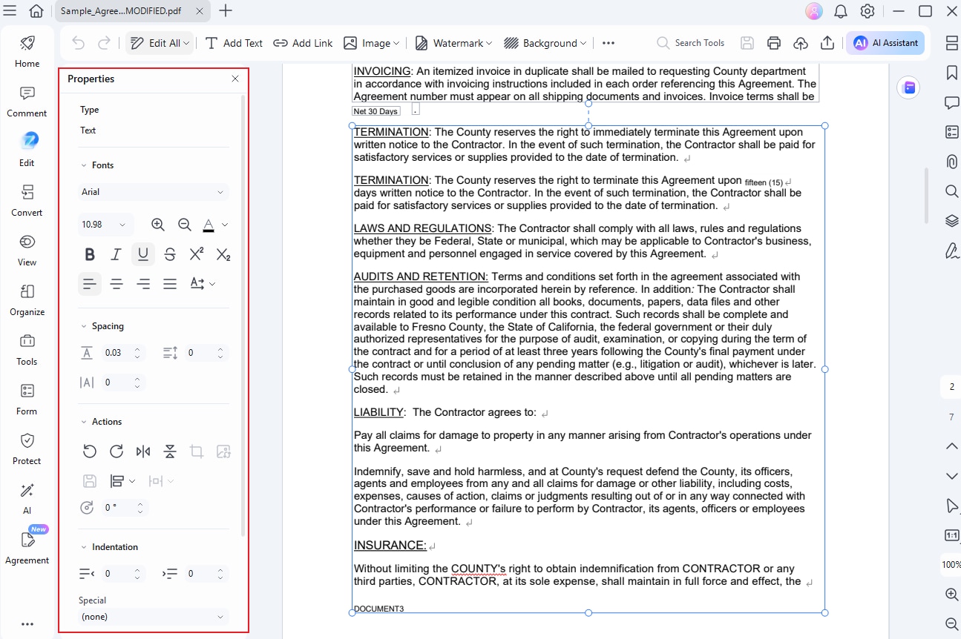Viewport: 961px width, 639px height.
Task: Open the AI Assistant
Action: pos(885,43)
